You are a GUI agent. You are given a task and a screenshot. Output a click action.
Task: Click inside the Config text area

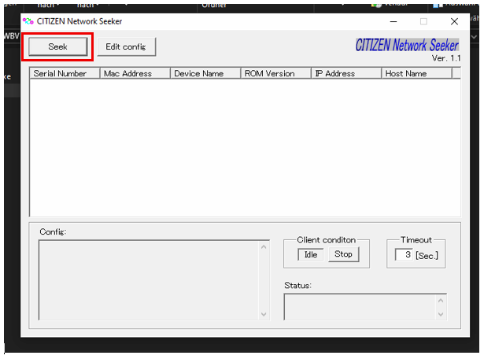(148, 279)
